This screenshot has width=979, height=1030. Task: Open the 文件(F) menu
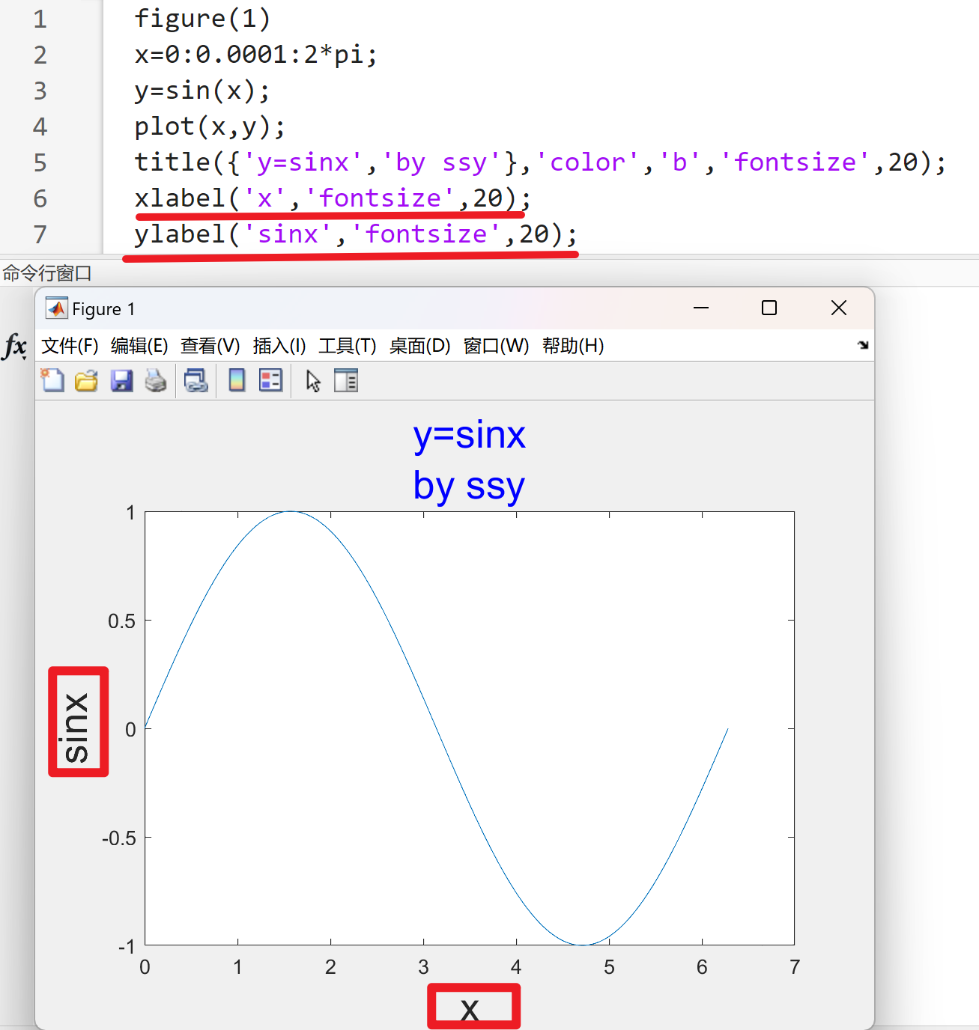tap(70, 346)
